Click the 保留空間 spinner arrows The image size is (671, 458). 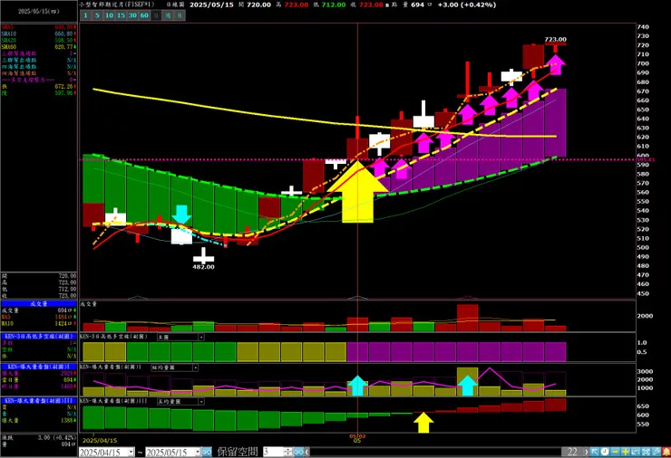click(288, 452)
